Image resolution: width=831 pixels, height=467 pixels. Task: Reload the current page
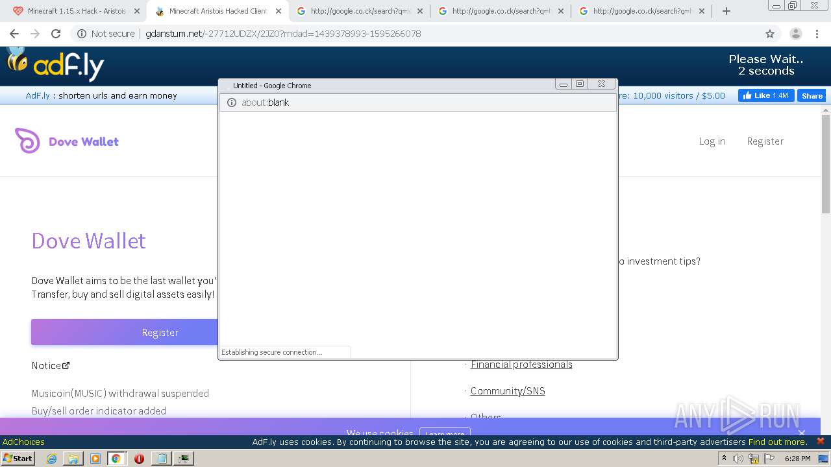56,34
